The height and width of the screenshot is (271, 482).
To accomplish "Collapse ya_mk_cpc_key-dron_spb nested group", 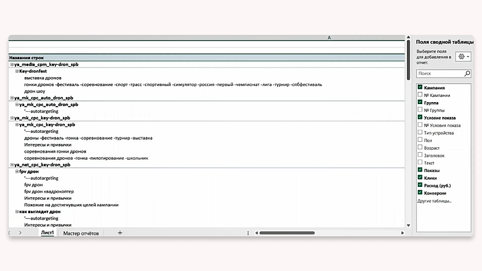I will tap(17, 125).
